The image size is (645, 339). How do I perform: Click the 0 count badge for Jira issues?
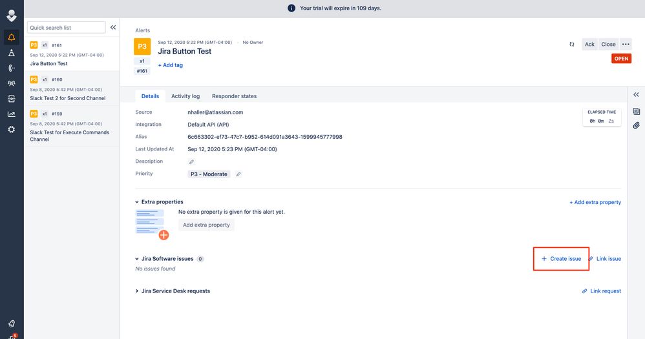(x=200, y=259)
